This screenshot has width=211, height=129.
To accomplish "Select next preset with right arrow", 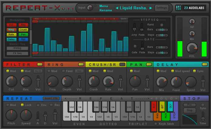I will pos(151,8).
